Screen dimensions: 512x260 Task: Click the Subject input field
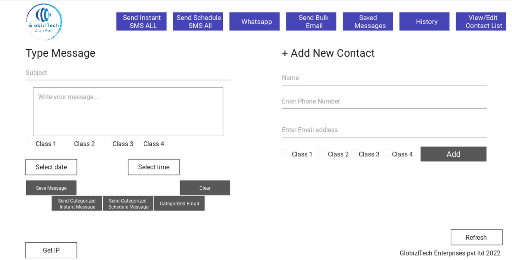[x=128, y=73]
